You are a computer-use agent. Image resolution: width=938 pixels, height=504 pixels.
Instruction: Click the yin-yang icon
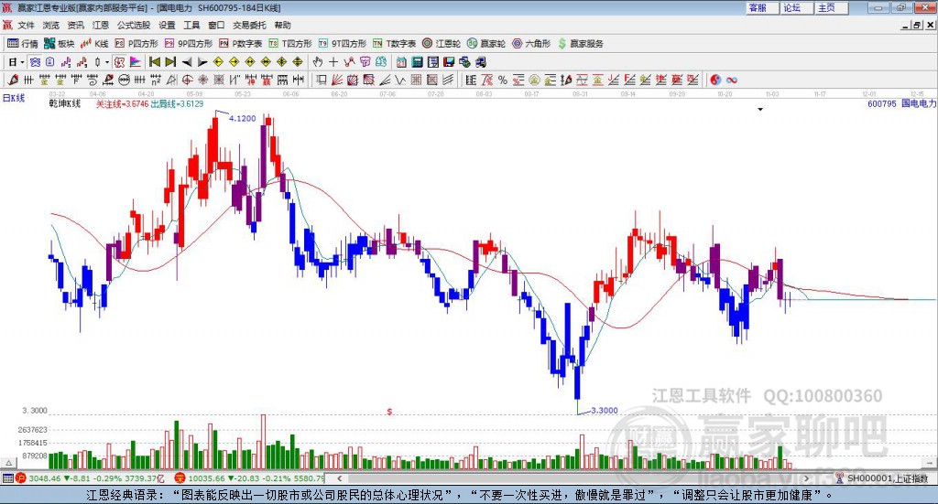[715, 80]
